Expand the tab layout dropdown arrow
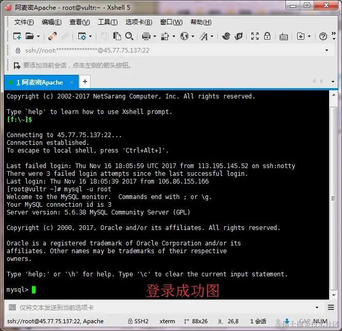 pos(309,36)
